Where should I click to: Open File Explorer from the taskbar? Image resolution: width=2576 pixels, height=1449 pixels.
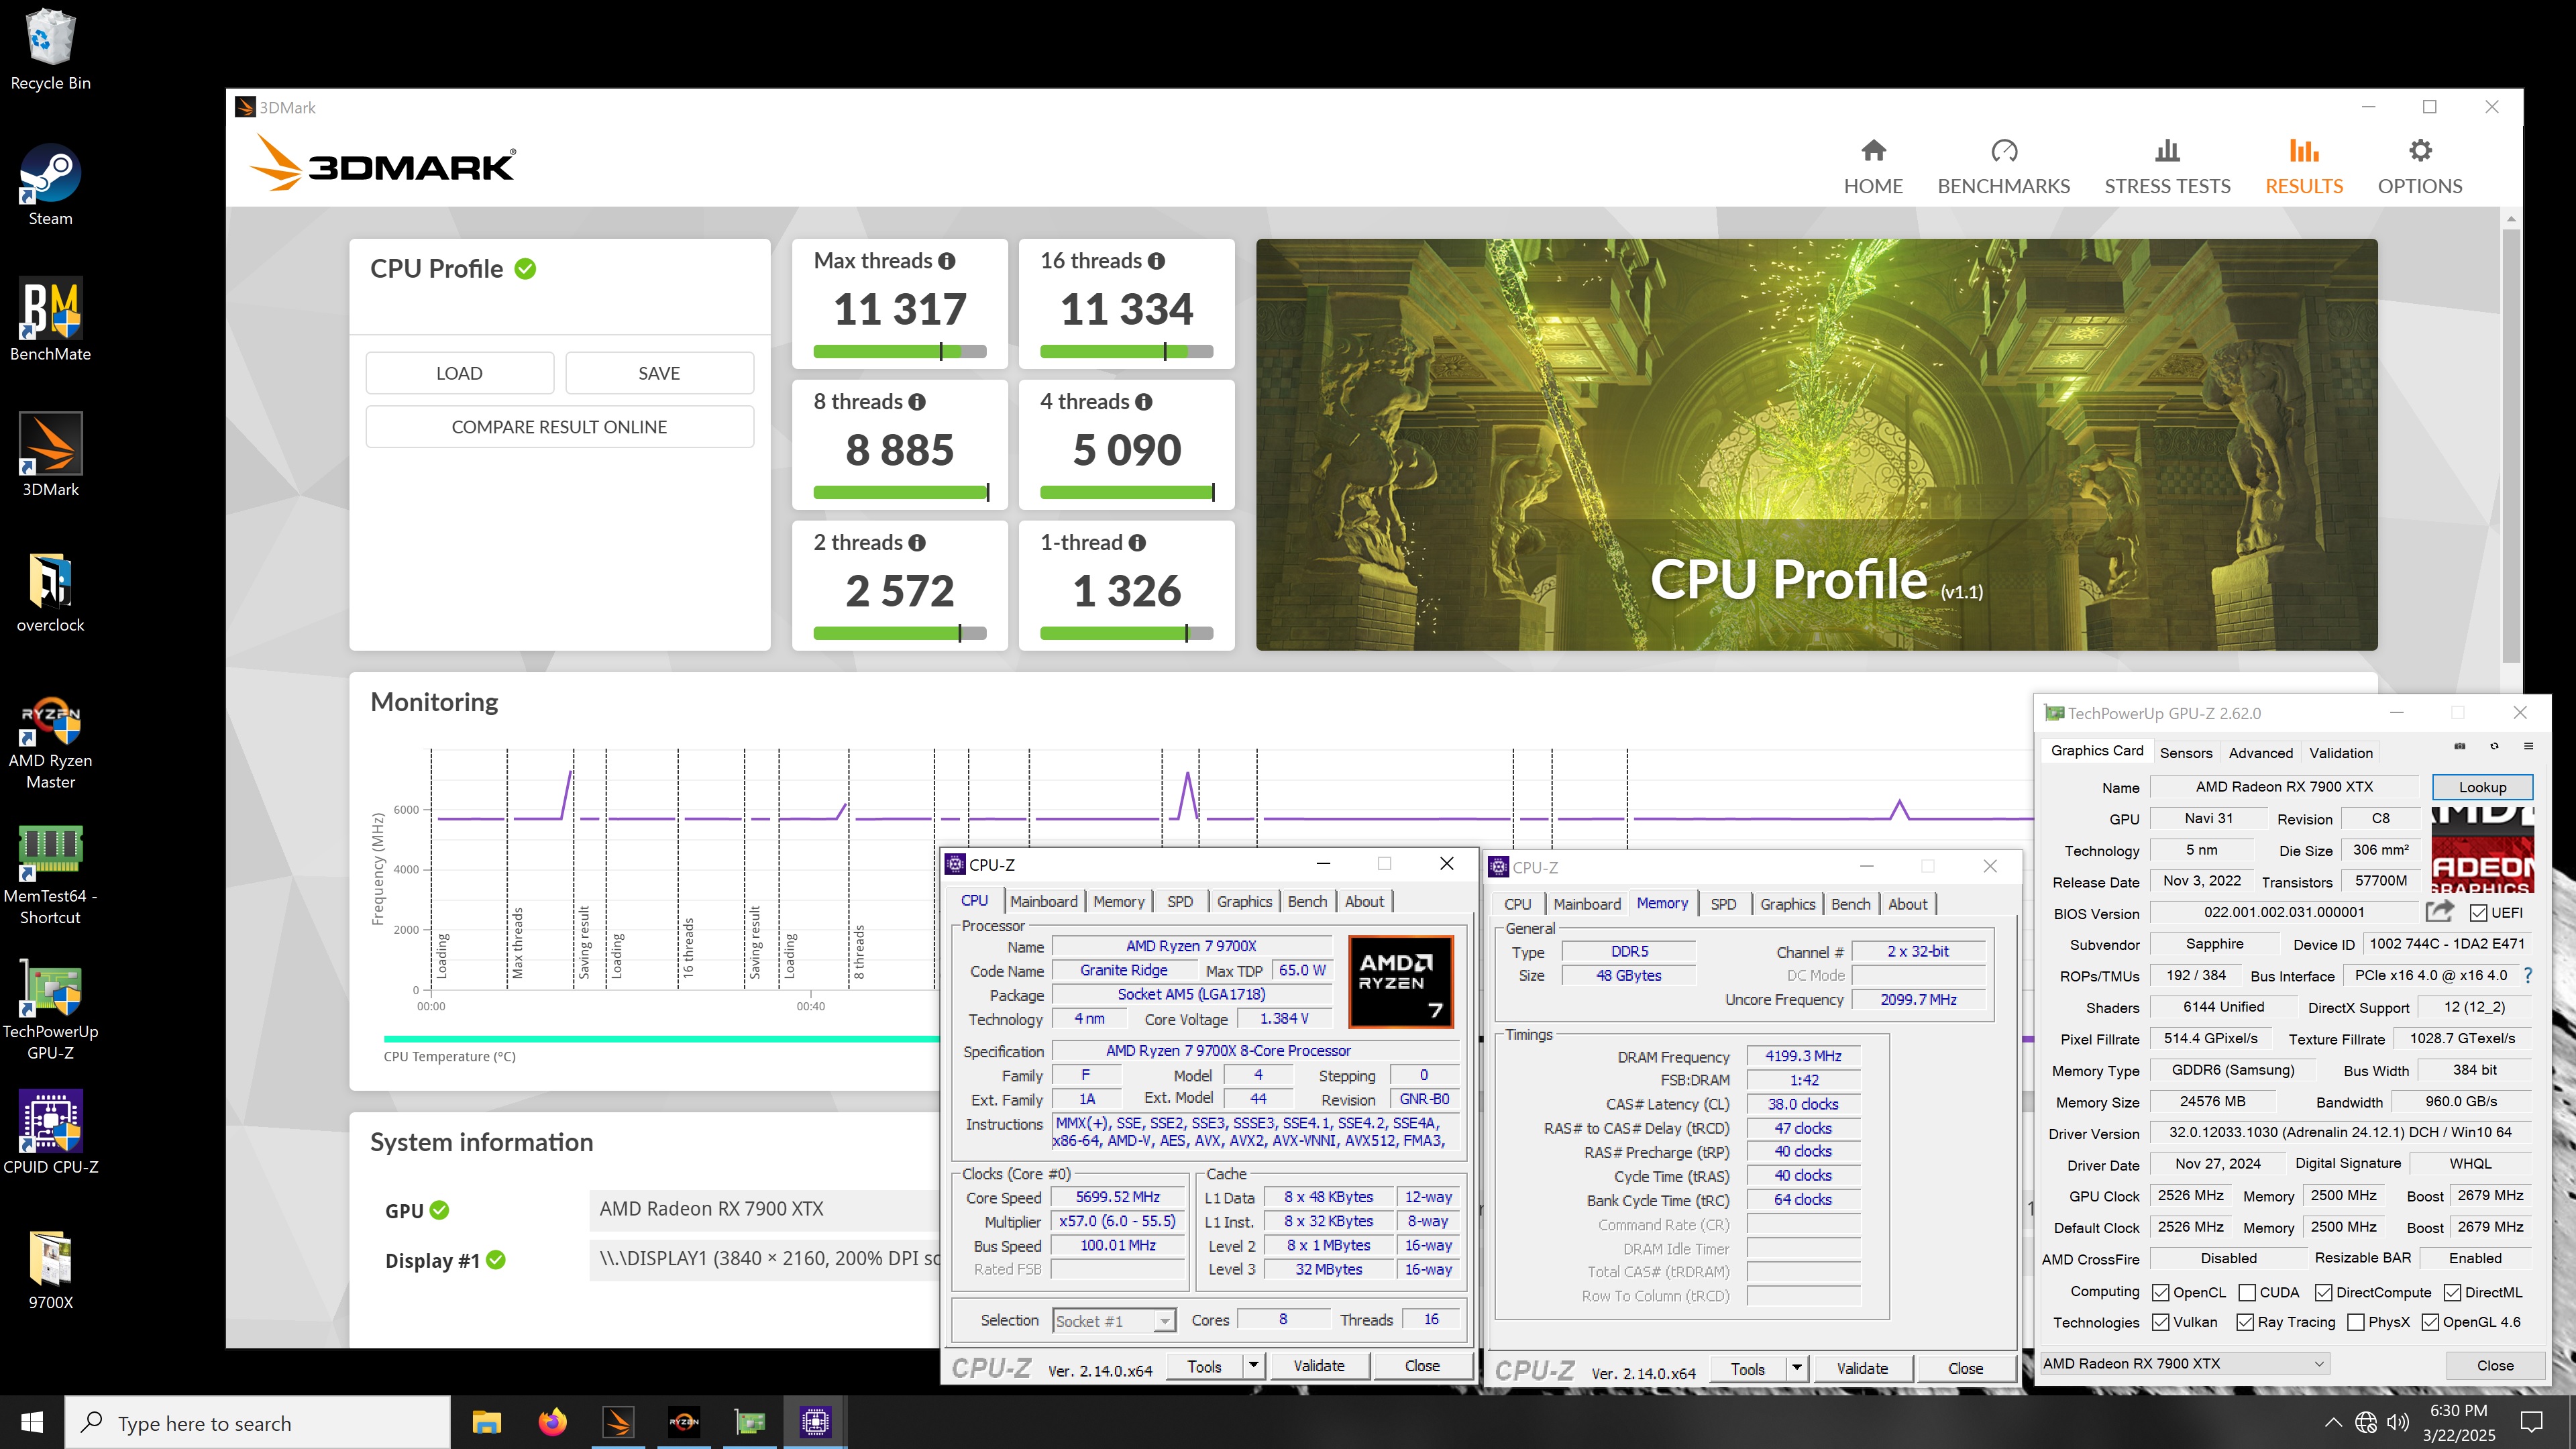(486, 1422)
